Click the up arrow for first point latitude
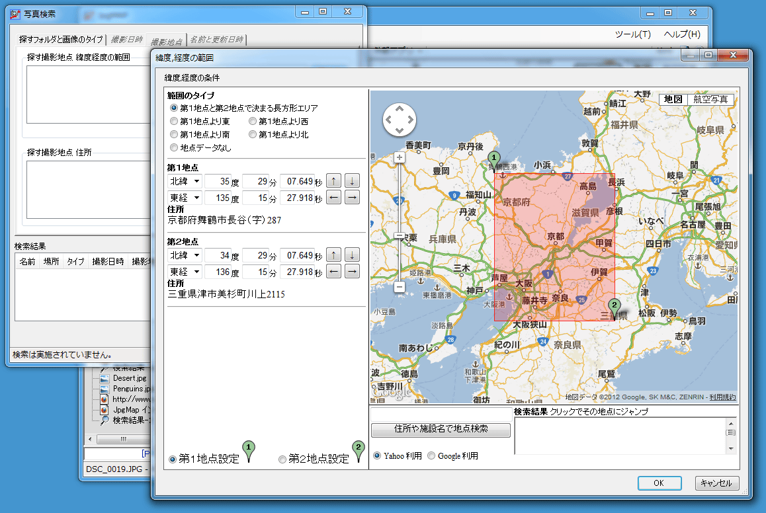 tap(333, 181)
